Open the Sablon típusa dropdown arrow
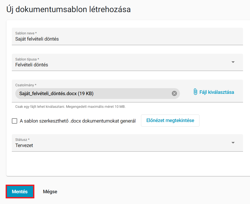Image resolution: width=250 pixels, height=204 pixels. 233,62
